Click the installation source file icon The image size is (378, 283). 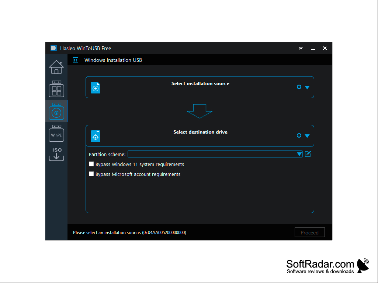click(x=96, y=88)
